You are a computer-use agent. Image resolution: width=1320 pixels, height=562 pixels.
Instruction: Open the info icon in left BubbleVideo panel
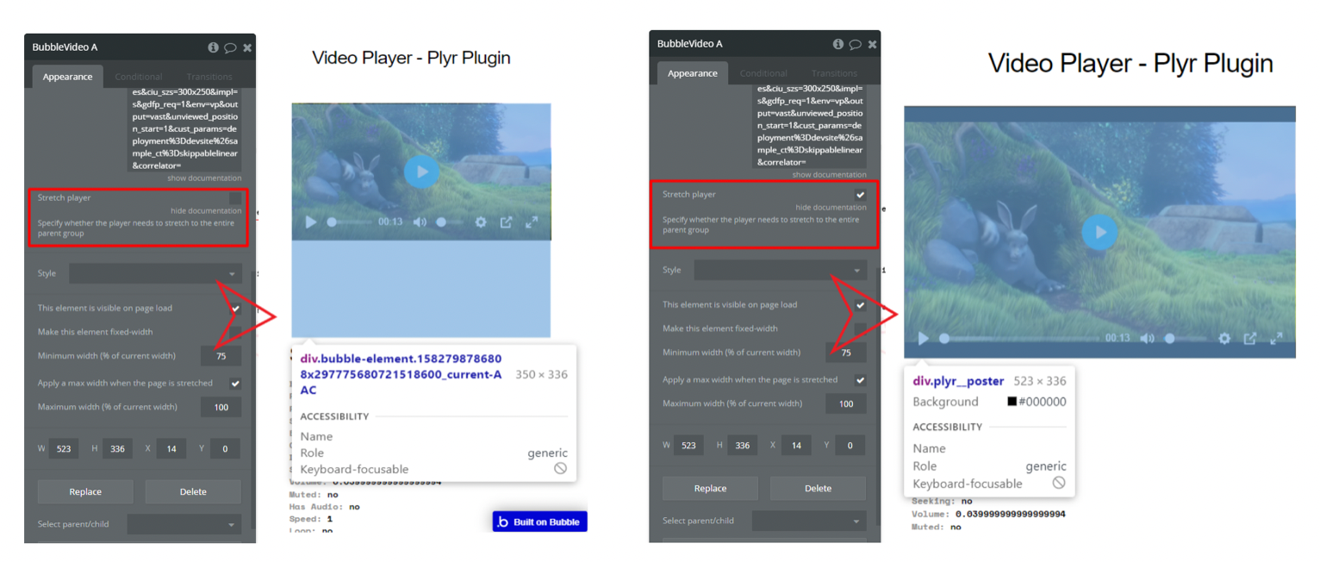[213, 47]
